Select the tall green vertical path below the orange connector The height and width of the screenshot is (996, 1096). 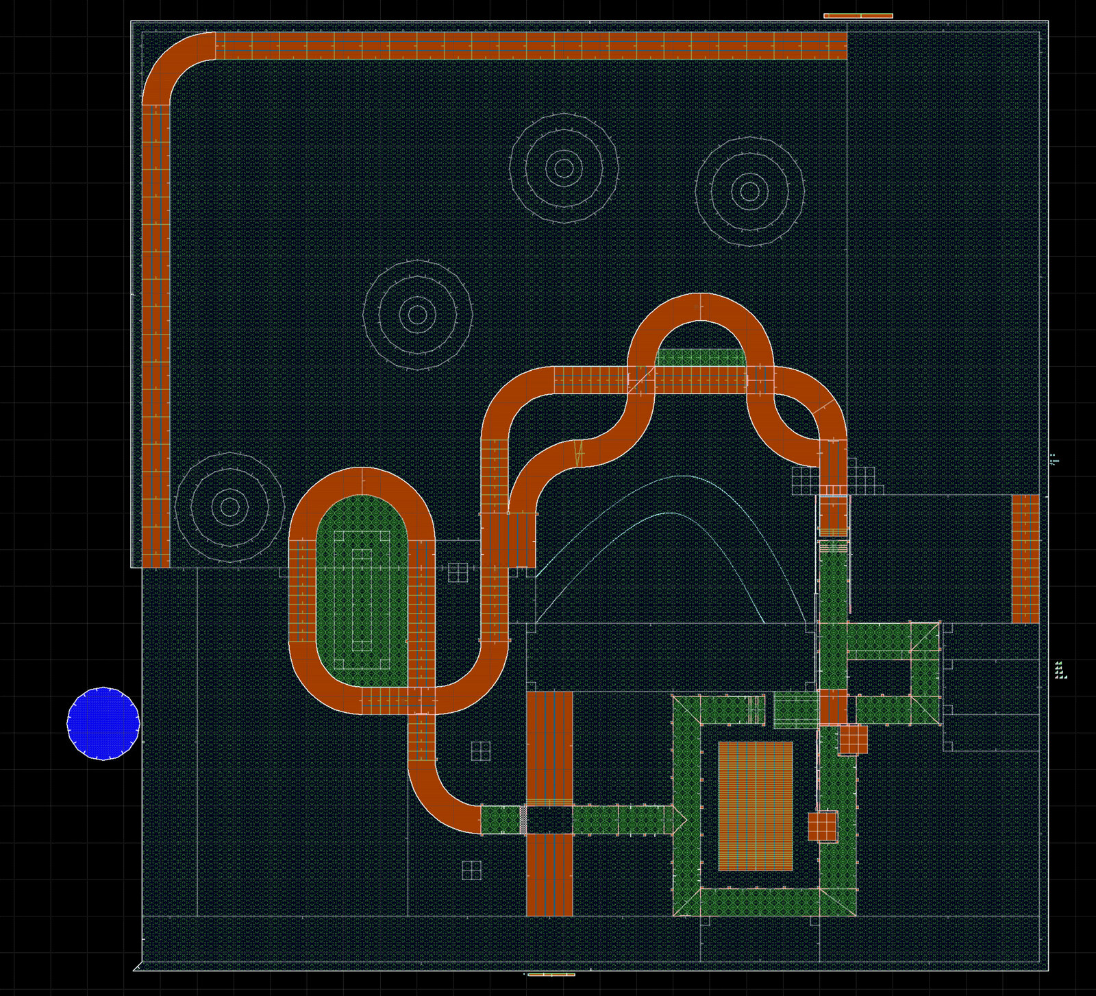click(834, 614)
